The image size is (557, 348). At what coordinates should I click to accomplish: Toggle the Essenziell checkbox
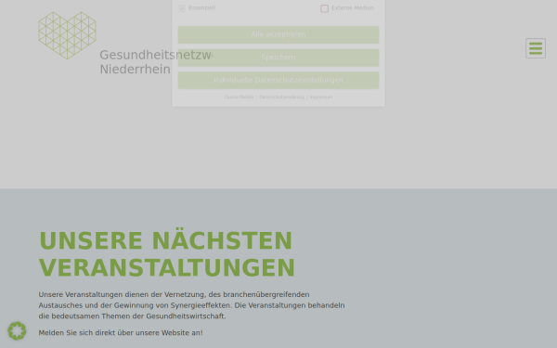182,8
